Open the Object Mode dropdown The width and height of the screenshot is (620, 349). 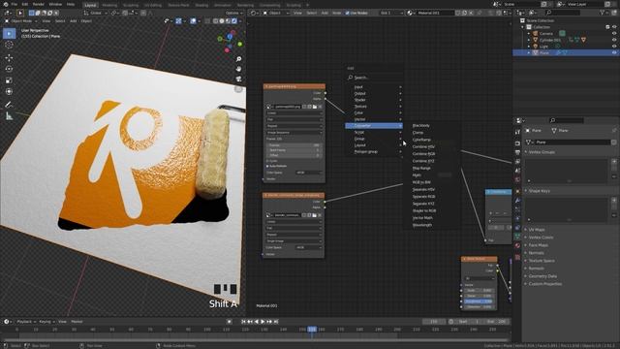(x=20, y=21)
